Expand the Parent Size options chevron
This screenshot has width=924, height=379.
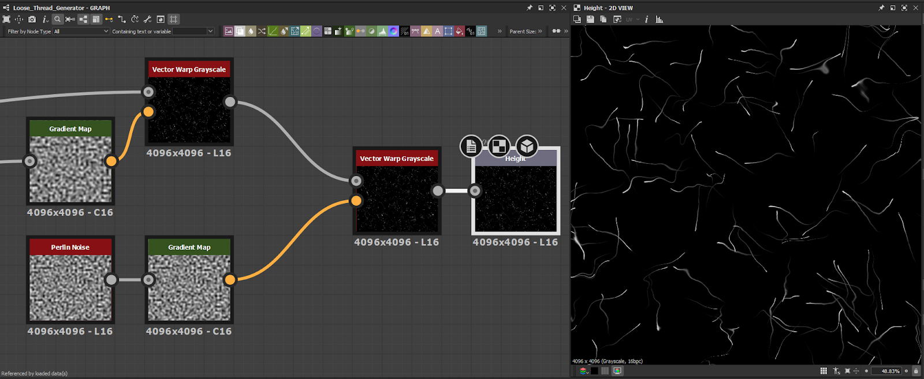pos(540,31)
